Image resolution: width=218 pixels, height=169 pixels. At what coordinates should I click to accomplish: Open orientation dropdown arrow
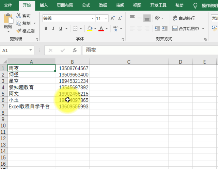[162, 18]
